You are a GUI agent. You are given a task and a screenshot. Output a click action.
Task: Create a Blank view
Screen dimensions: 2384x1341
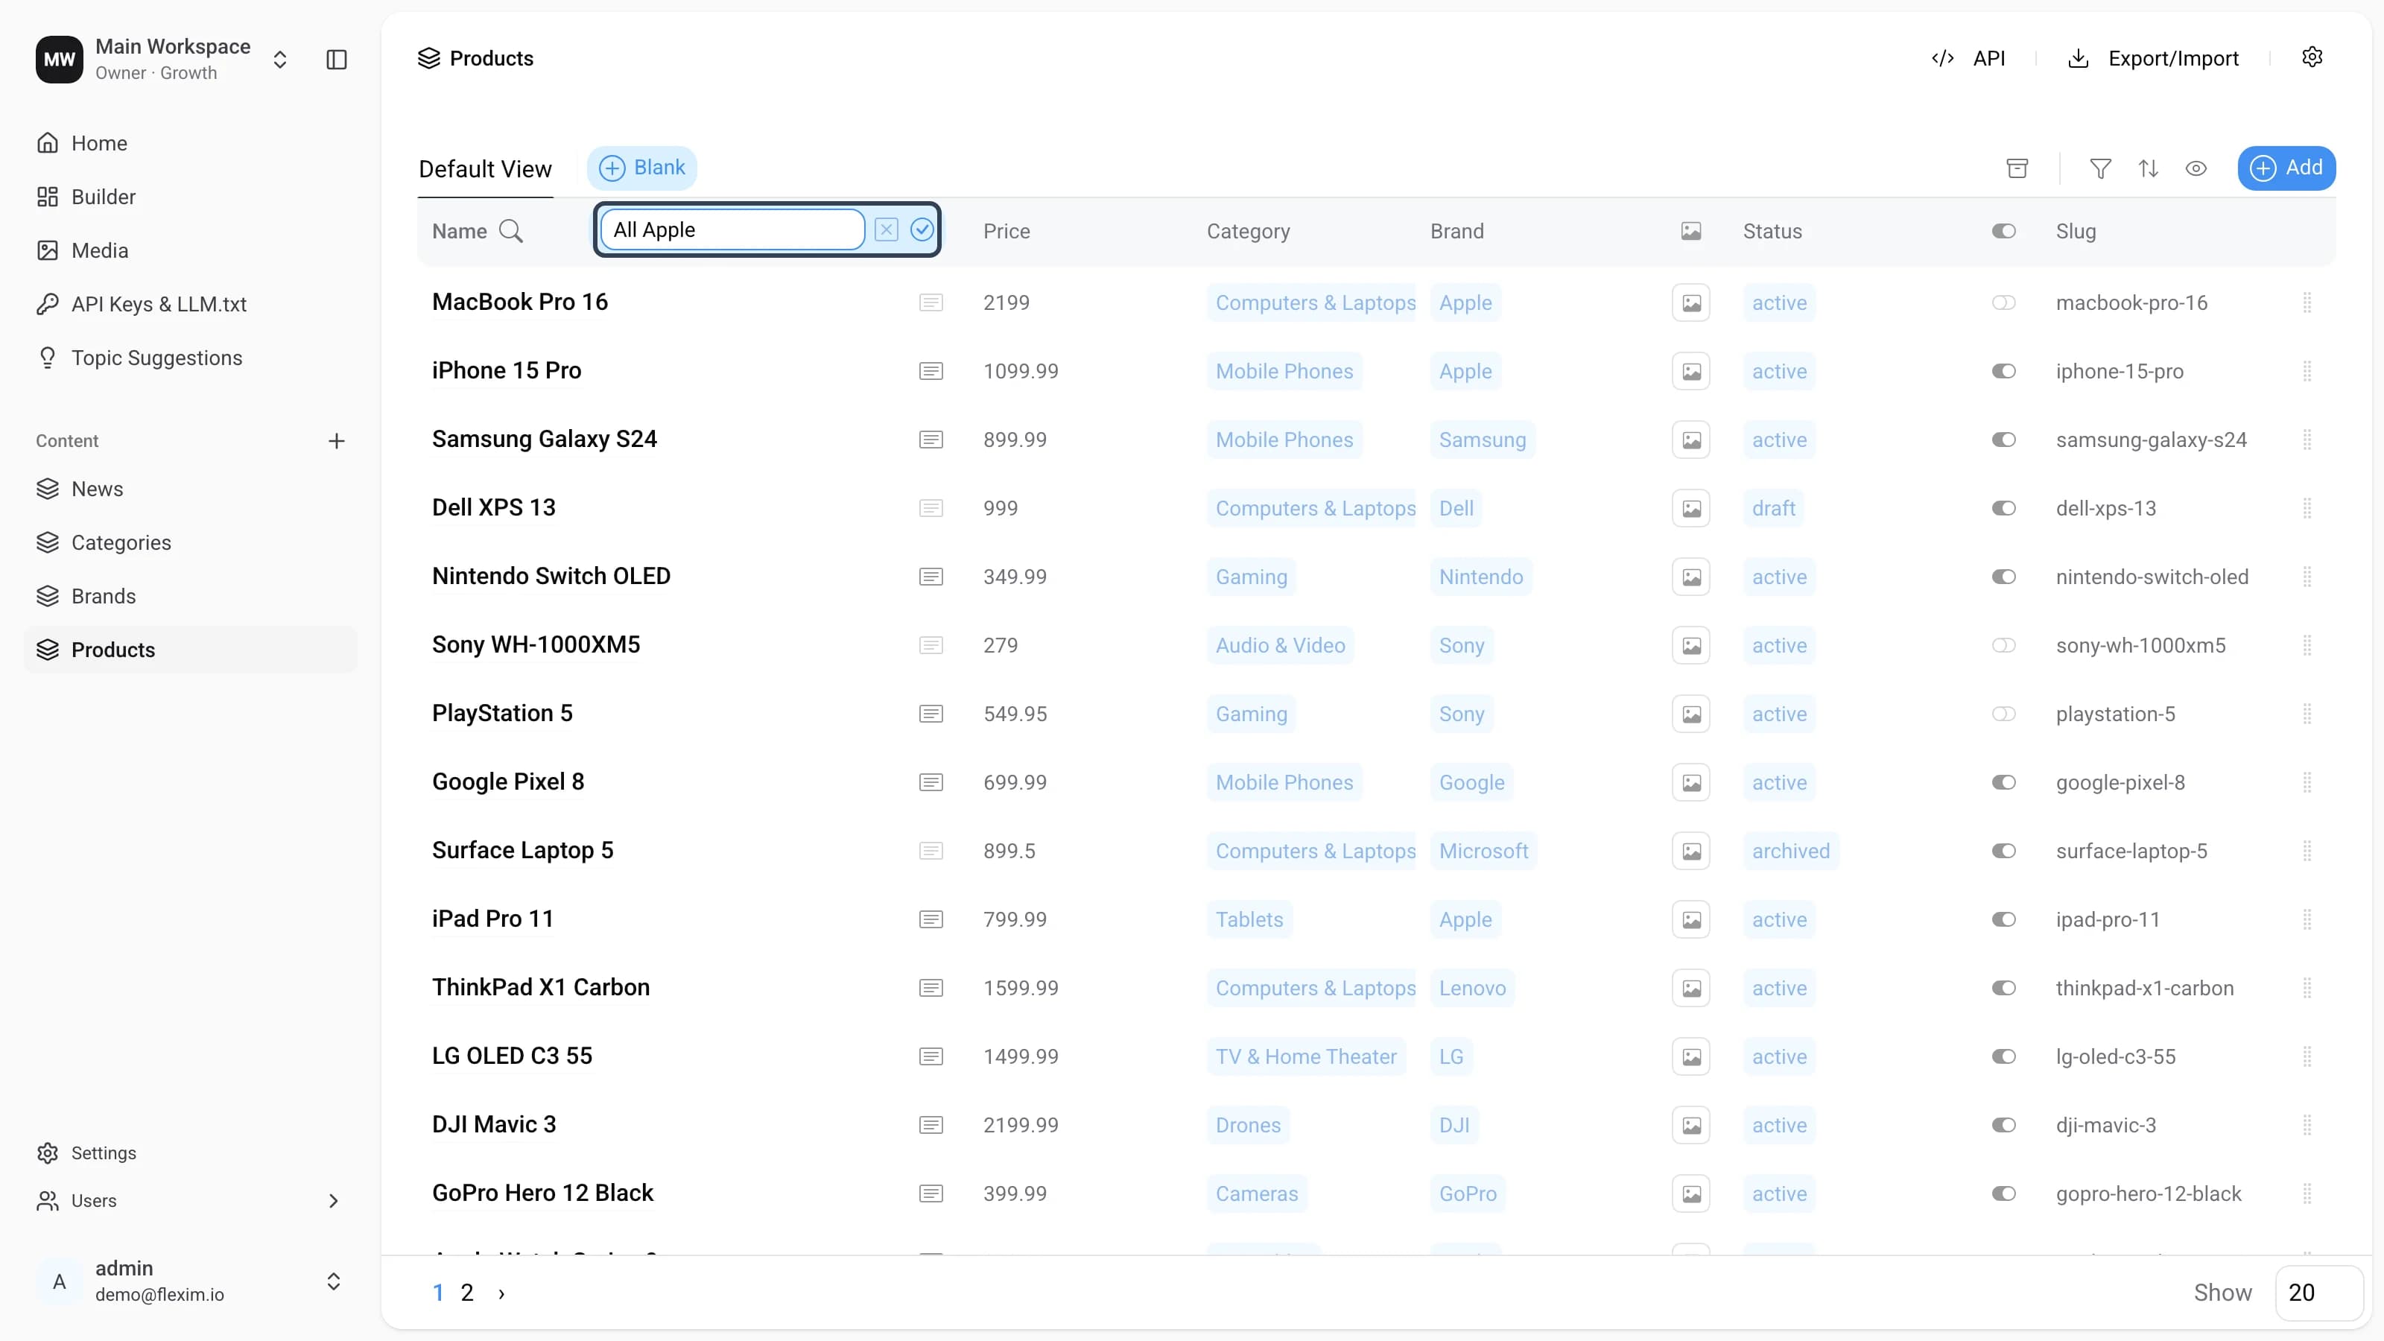click(x=641, y=168)
